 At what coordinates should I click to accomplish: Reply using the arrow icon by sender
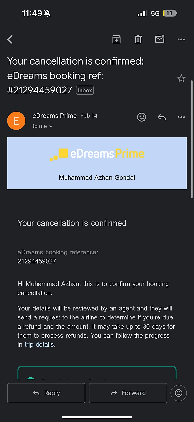pyautogui.click(x=161, y=117)
